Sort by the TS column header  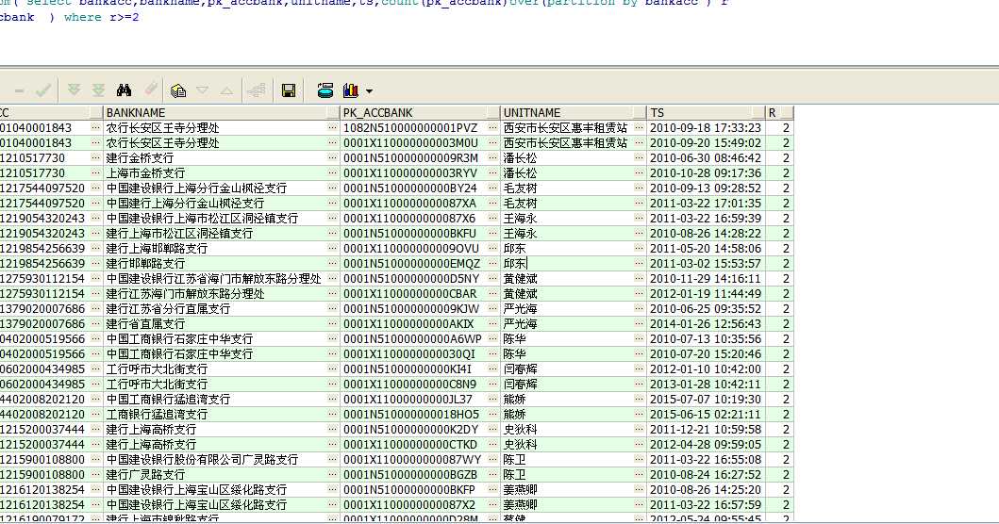coord(707,113)
